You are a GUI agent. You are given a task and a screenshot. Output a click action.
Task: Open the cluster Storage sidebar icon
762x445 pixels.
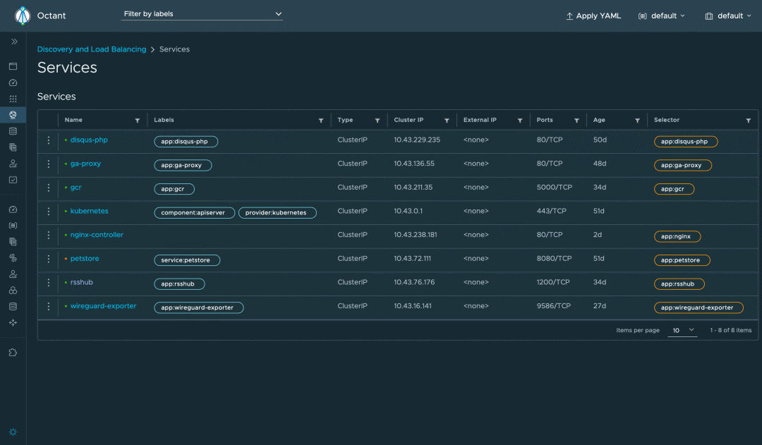(13, 307)
